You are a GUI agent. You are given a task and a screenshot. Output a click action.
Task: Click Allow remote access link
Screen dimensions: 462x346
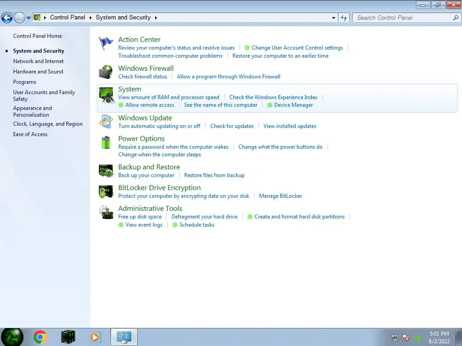tap(150, 105)
